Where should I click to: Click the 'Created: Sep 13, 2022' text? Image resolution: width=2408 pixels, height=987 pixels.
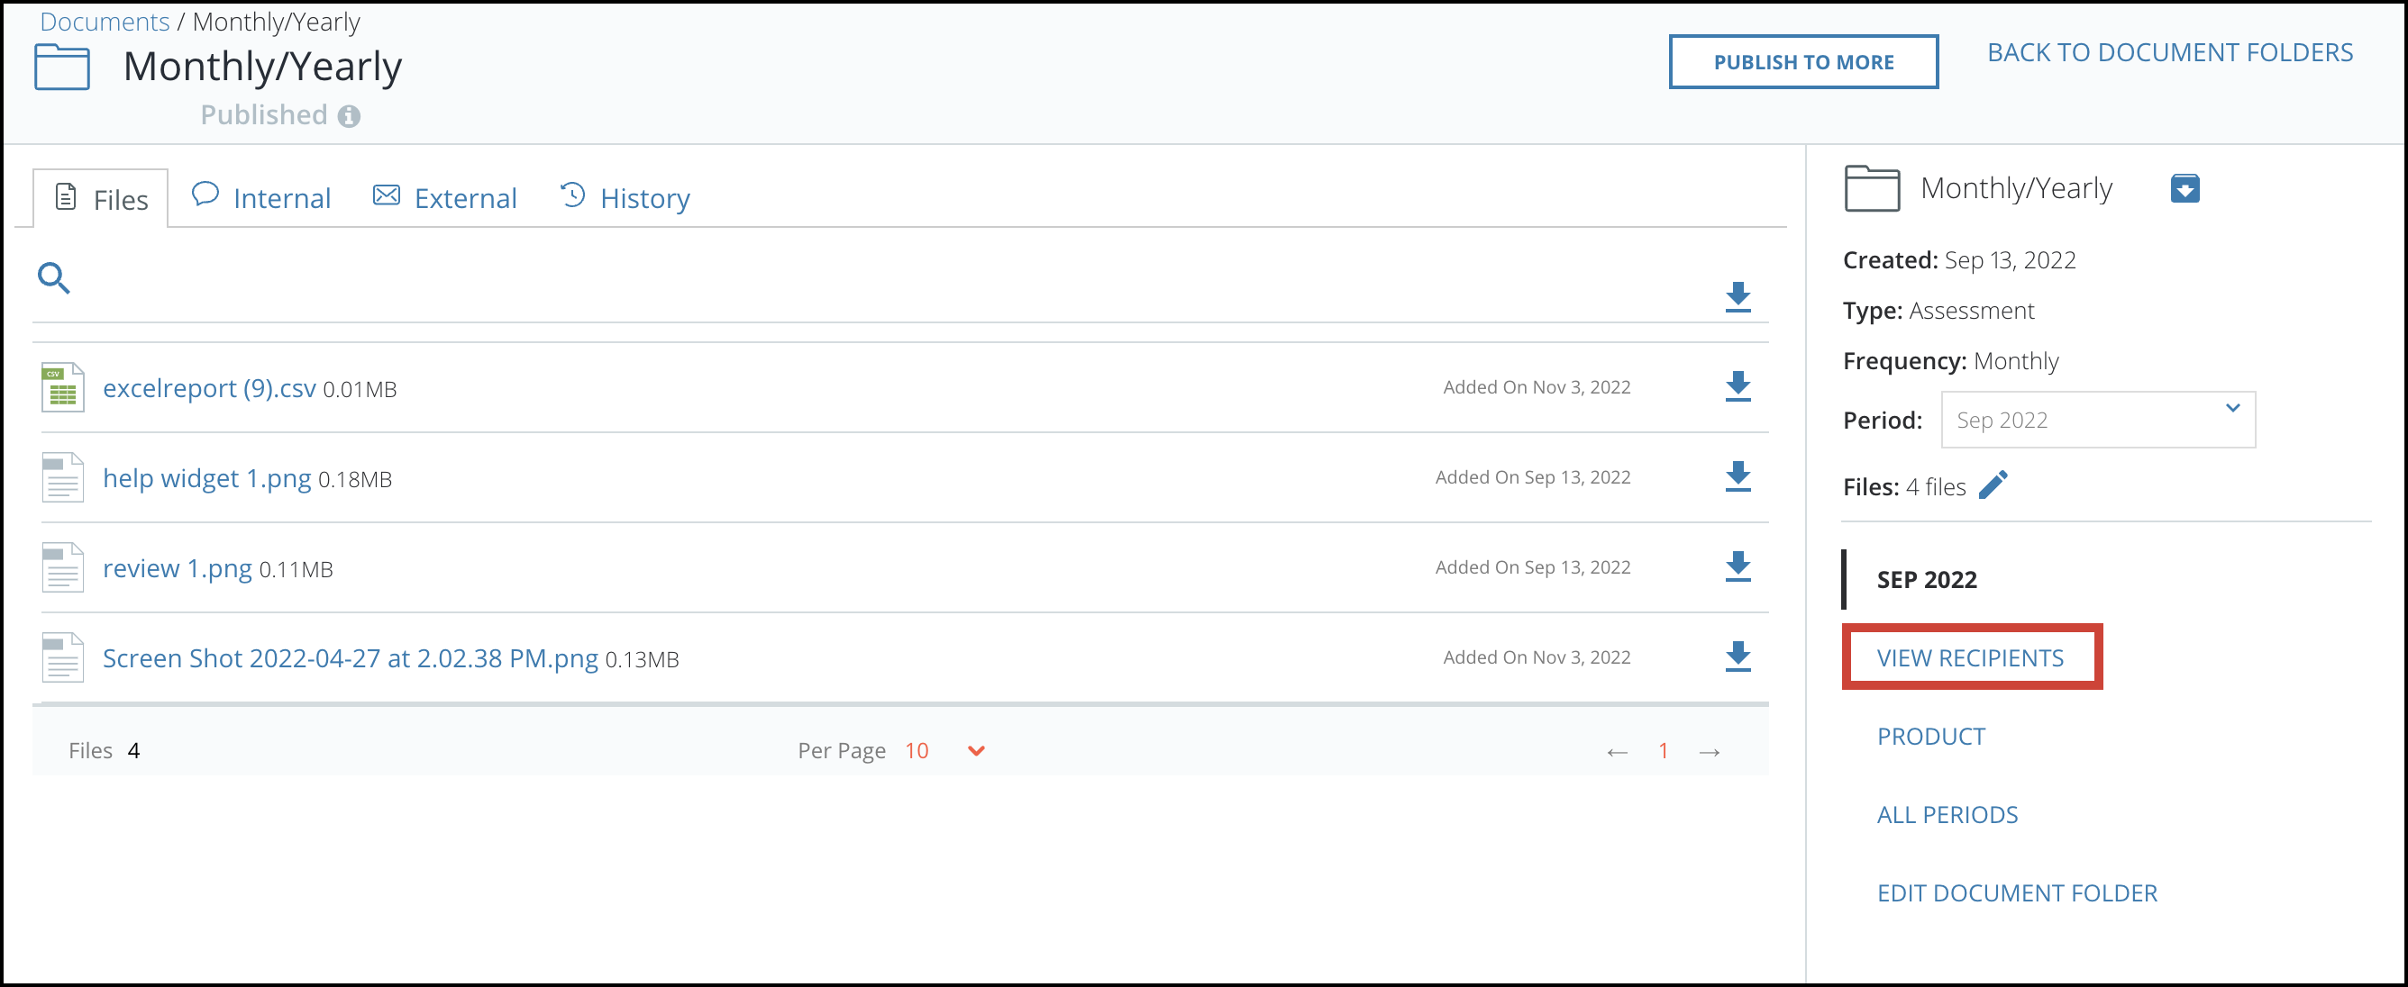(1959, 259)
